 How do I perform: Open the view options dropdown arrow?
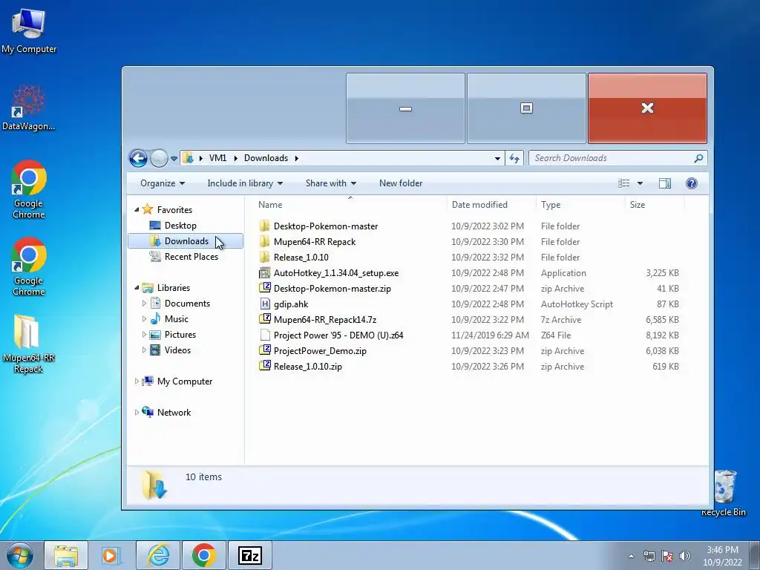pyautogui.click(x=640, y=183)
